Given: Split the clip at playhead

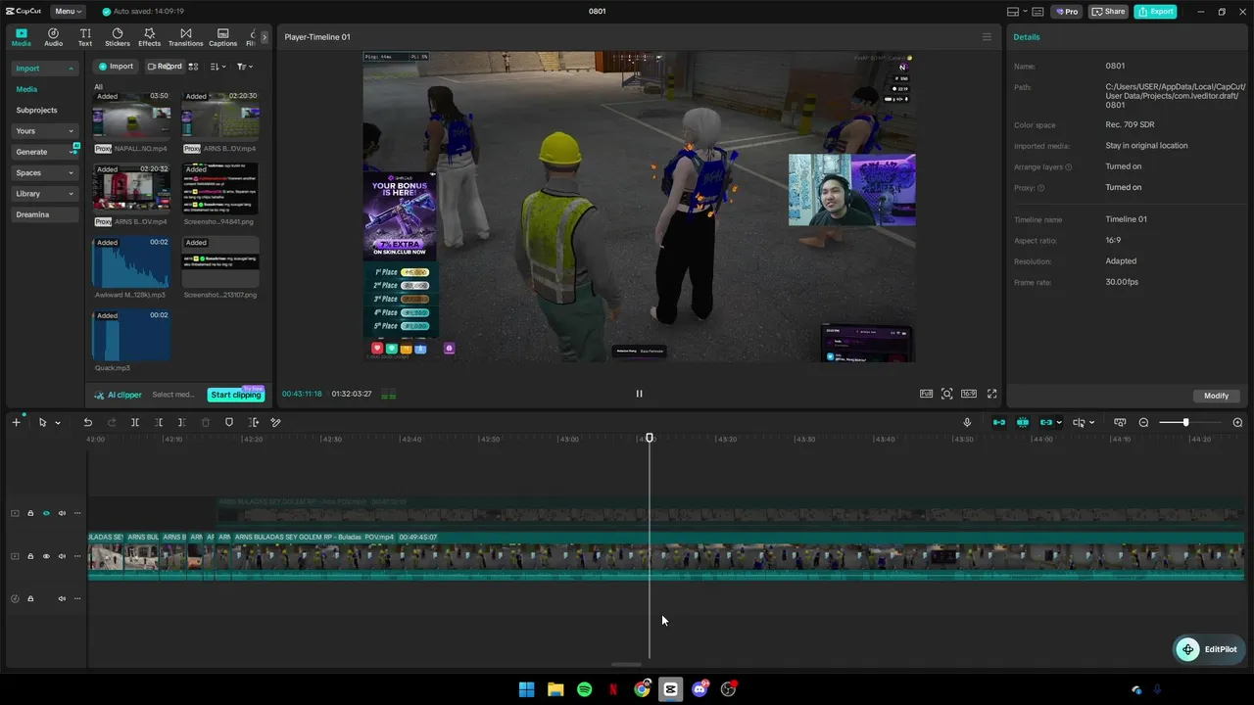Looking at the screenshot, I should [135, 422].
